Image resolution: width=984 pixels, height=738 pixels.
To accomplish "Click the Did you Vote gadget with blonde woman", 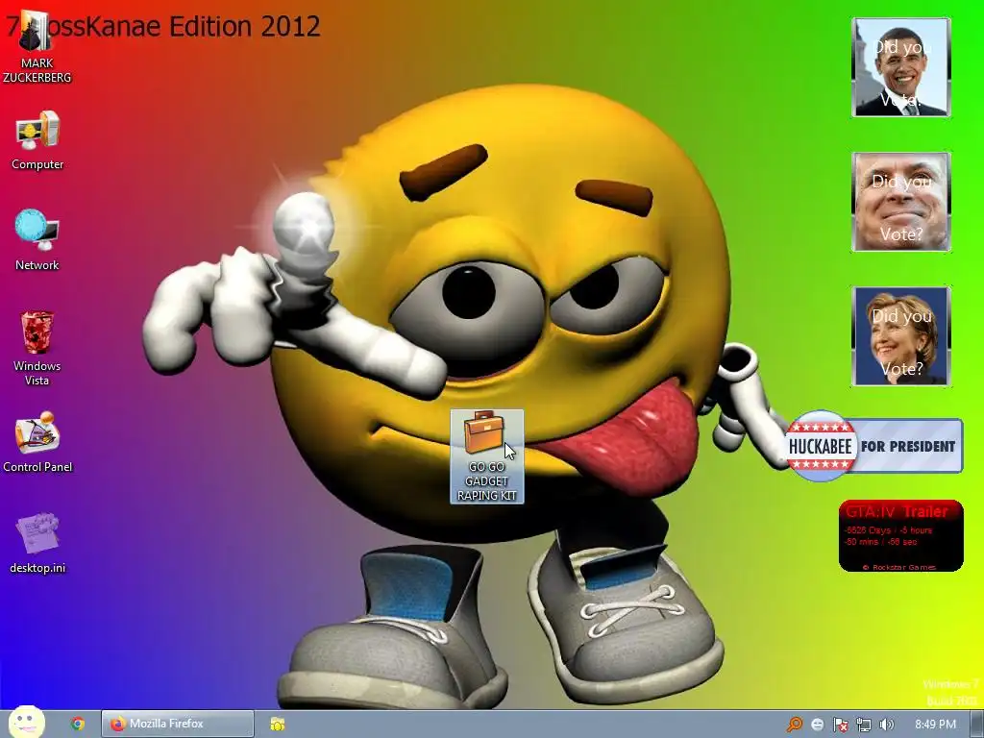I will pyautogui.click(x=901, y=336).
